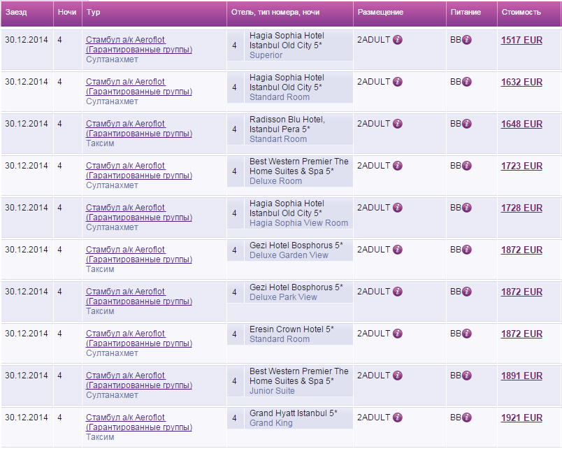Click 2ADULT help icon for Eresin Crown Hotel
The image size is (562, 449).
tap(398, 334)
